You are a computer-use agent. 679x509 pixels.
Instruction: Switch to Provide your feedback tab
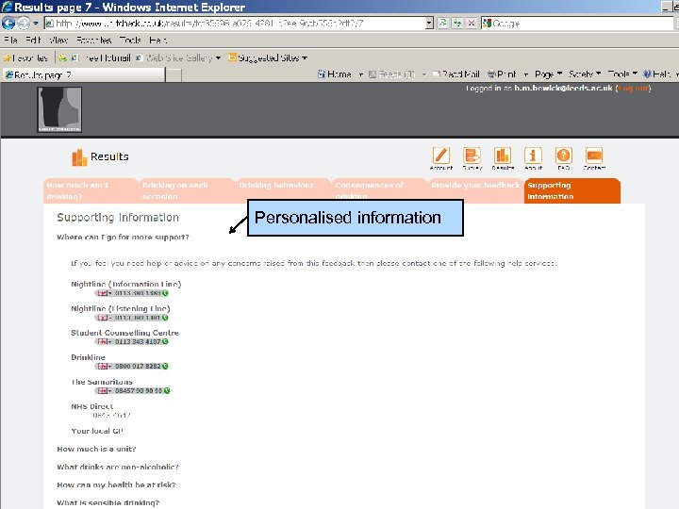pyautogui.click(x=475, y=190)
